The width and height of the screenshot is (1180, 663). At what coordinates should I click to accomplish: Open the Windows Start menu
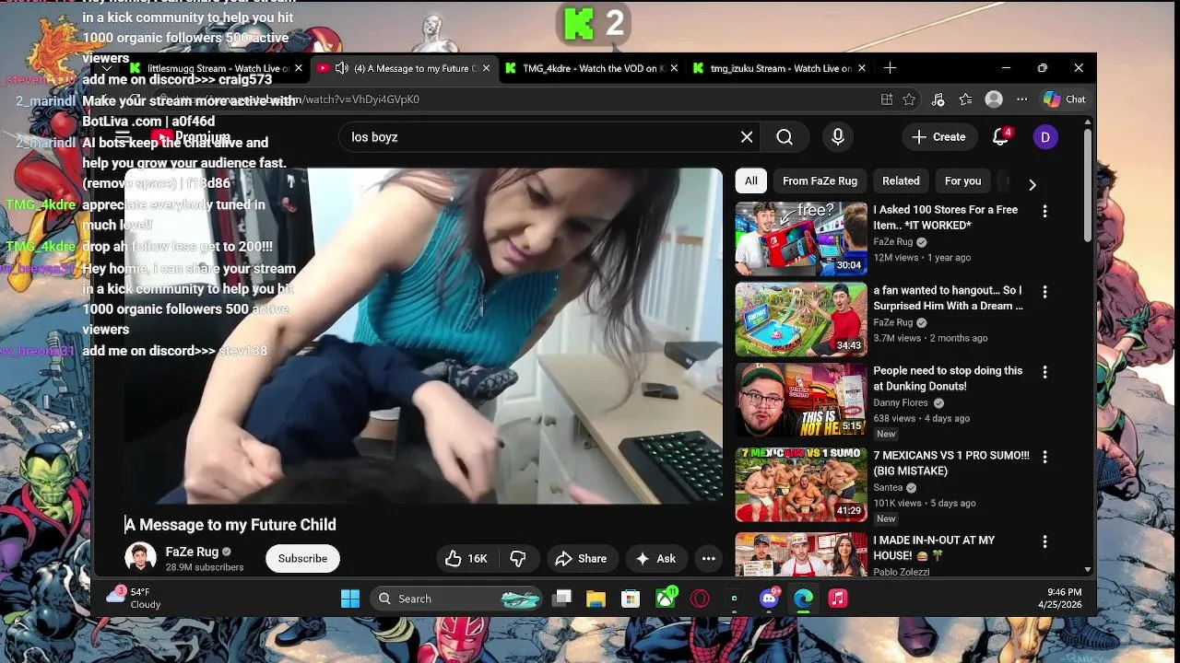[x=350, y=599]
